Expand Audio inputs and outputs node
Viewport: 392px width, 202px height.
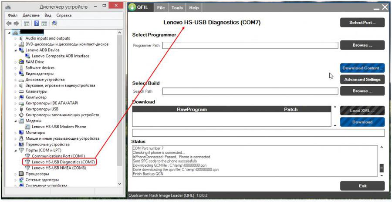click(x=16, y=38)
